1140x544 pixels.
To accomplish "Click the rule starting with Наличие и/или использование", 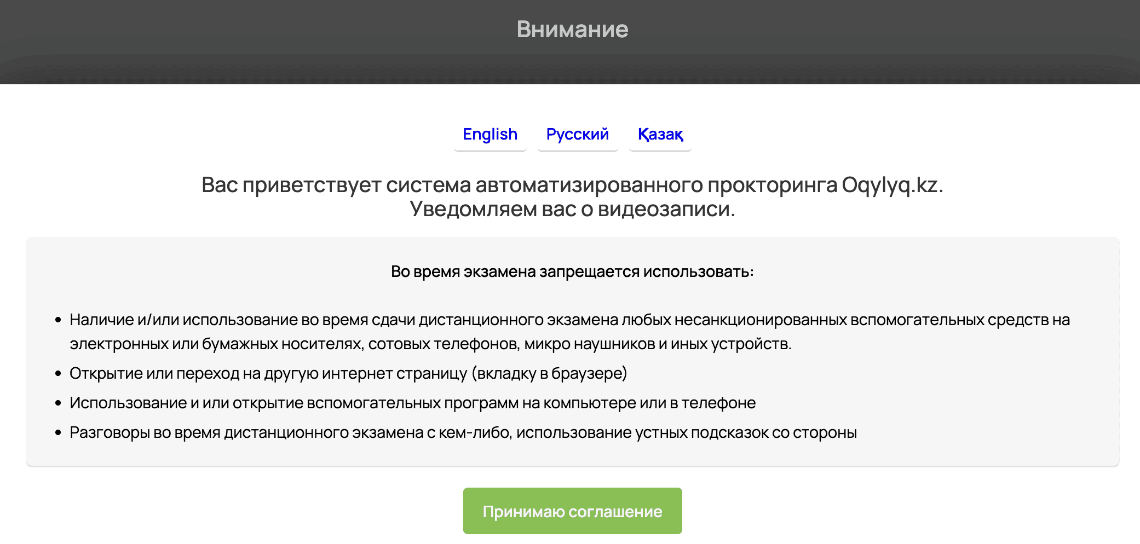I will point(569,332).
